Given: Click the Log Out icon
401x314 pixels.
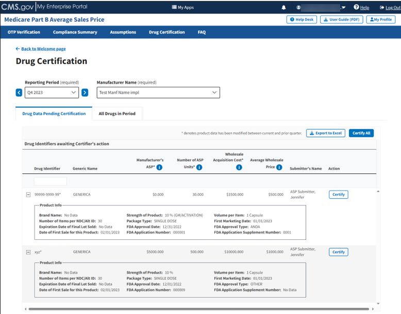Looking at the screenshot, I should [x=382, y=7].
